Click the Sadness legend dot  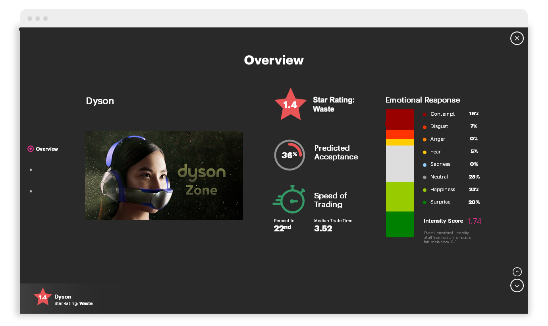coord(425,165)
